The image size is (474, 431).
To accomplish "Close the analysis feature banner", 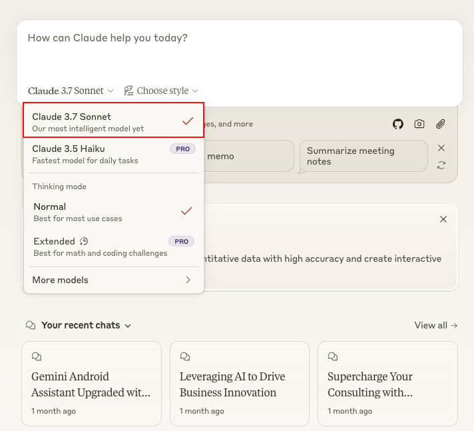I will point(443,219).
